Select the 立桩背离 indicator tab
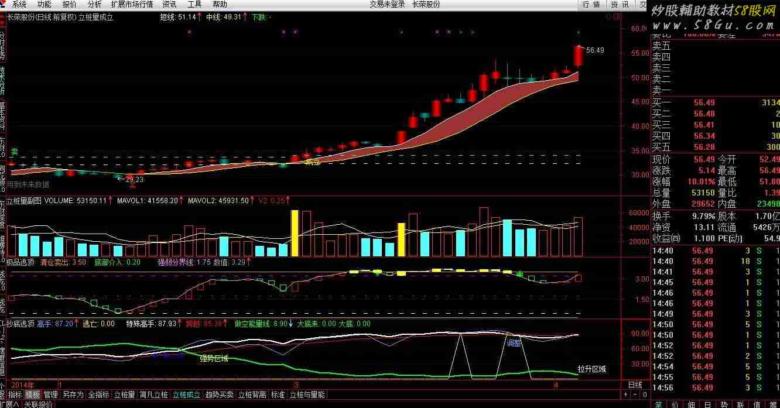Screen dimensions: 780x408 click(252, 395)
